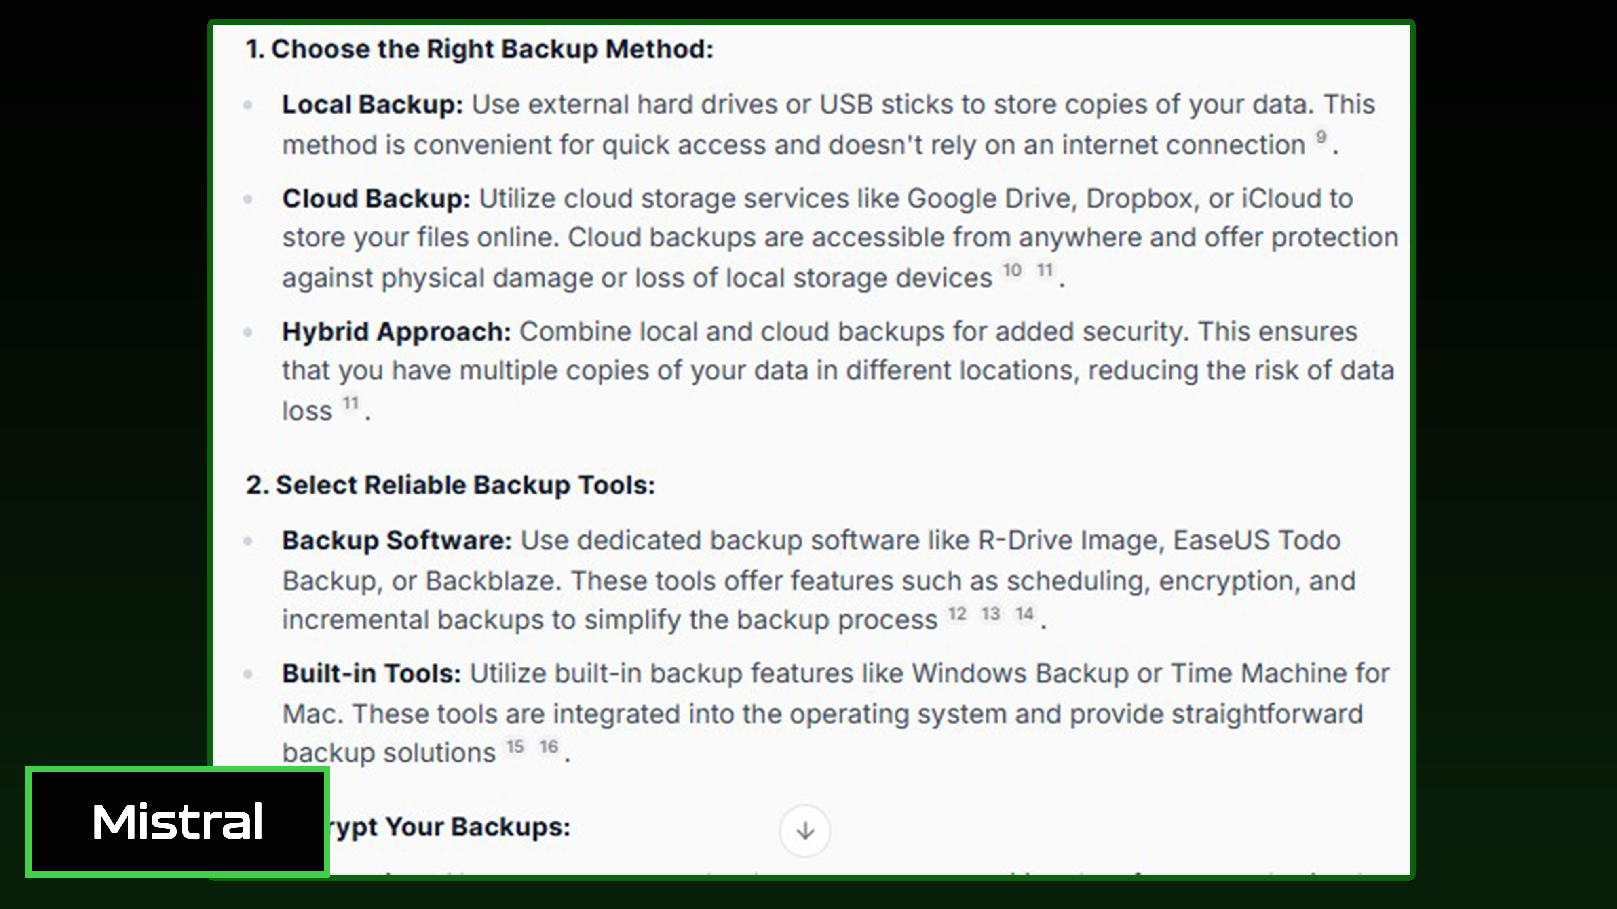Open citation 16 in Built-in Tools paragraph
The image size is (1617, 909).
pyautogui.click(x=549, y=747)
